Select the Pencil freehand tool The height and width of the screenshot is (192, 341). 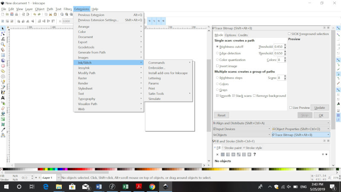click(3, 82)
